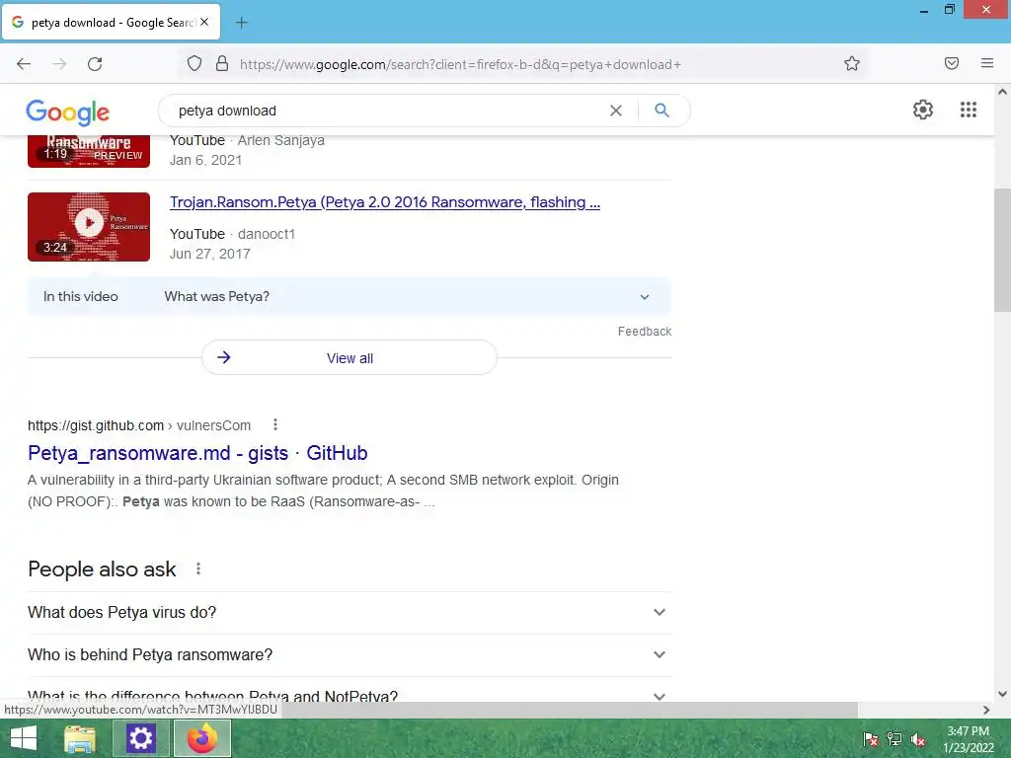Save page to Pocket
The height and width of the screenshot is (758, 1011).
(951, 63)
